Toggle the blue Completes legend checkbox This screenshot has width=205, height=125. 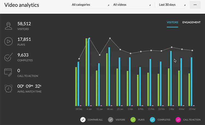[x=153, y=120]
